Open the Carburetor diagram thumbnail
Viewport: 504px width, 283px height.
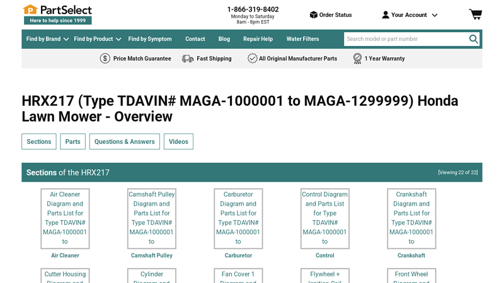coord(238,218)
